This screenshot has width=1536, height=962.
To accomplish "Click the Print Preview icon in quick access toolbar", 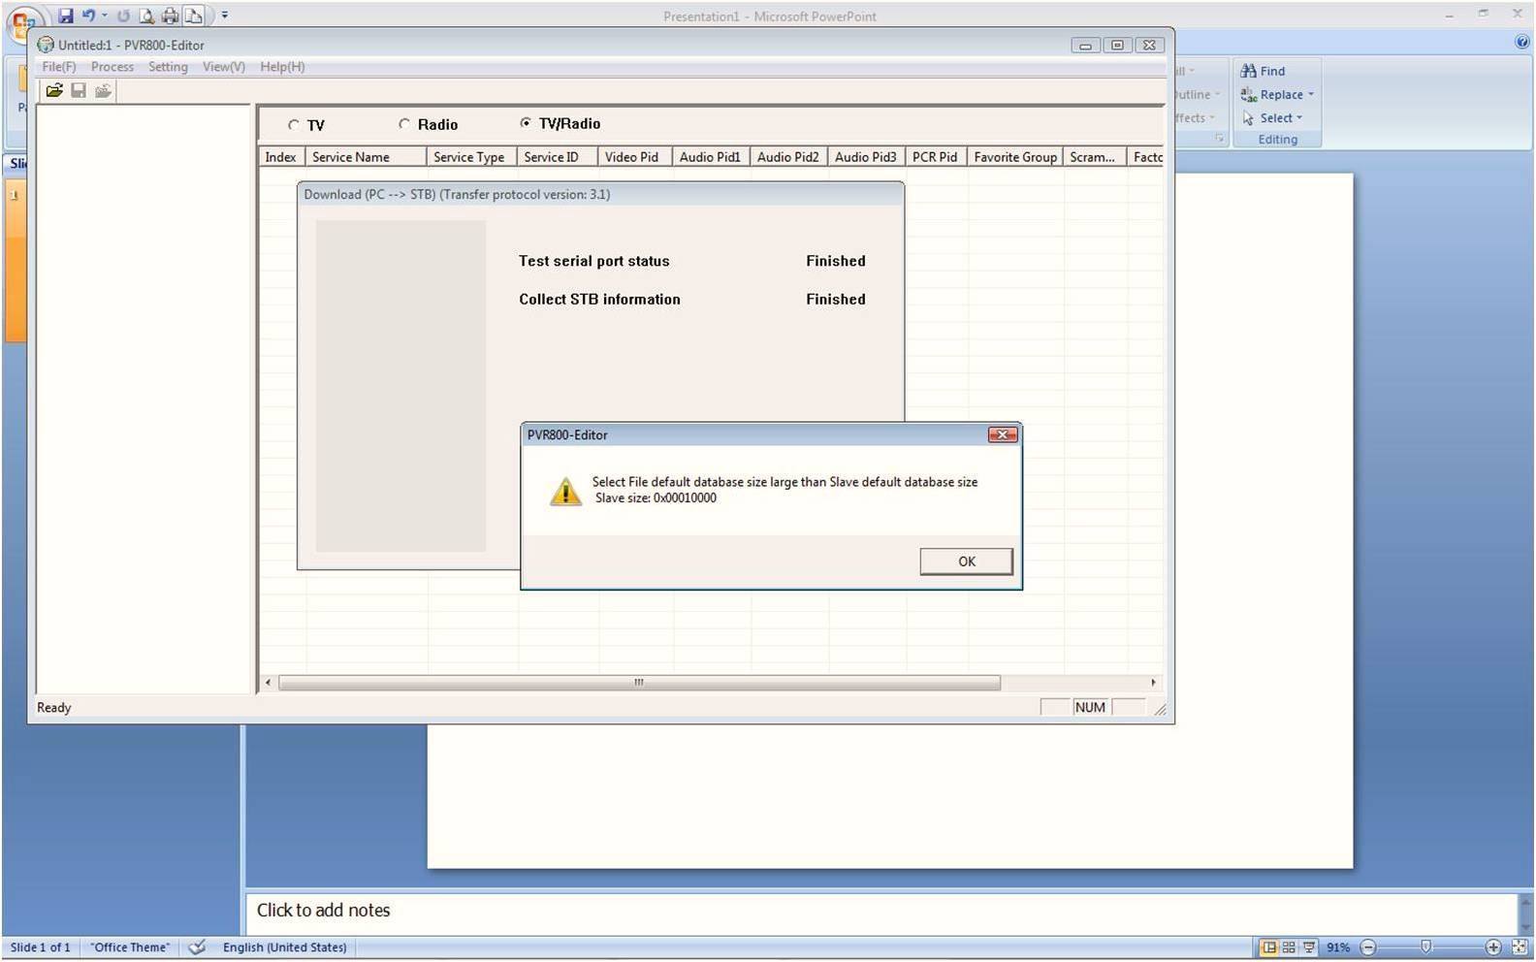I will coord(146,16).
